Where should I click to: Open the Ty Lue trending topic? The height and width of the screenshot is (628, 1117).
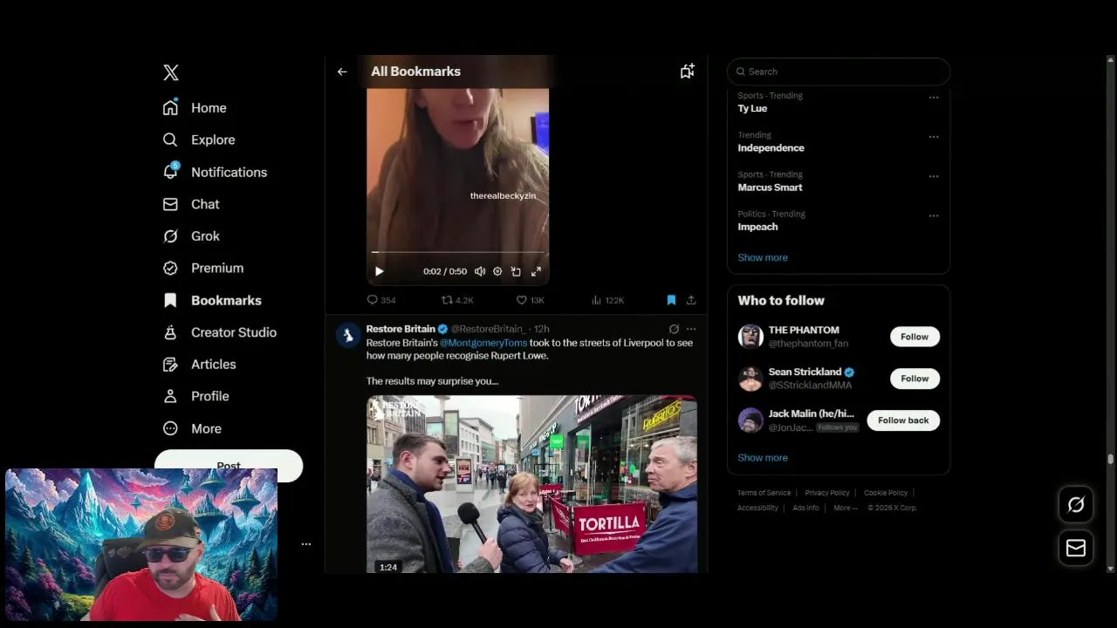752,108
